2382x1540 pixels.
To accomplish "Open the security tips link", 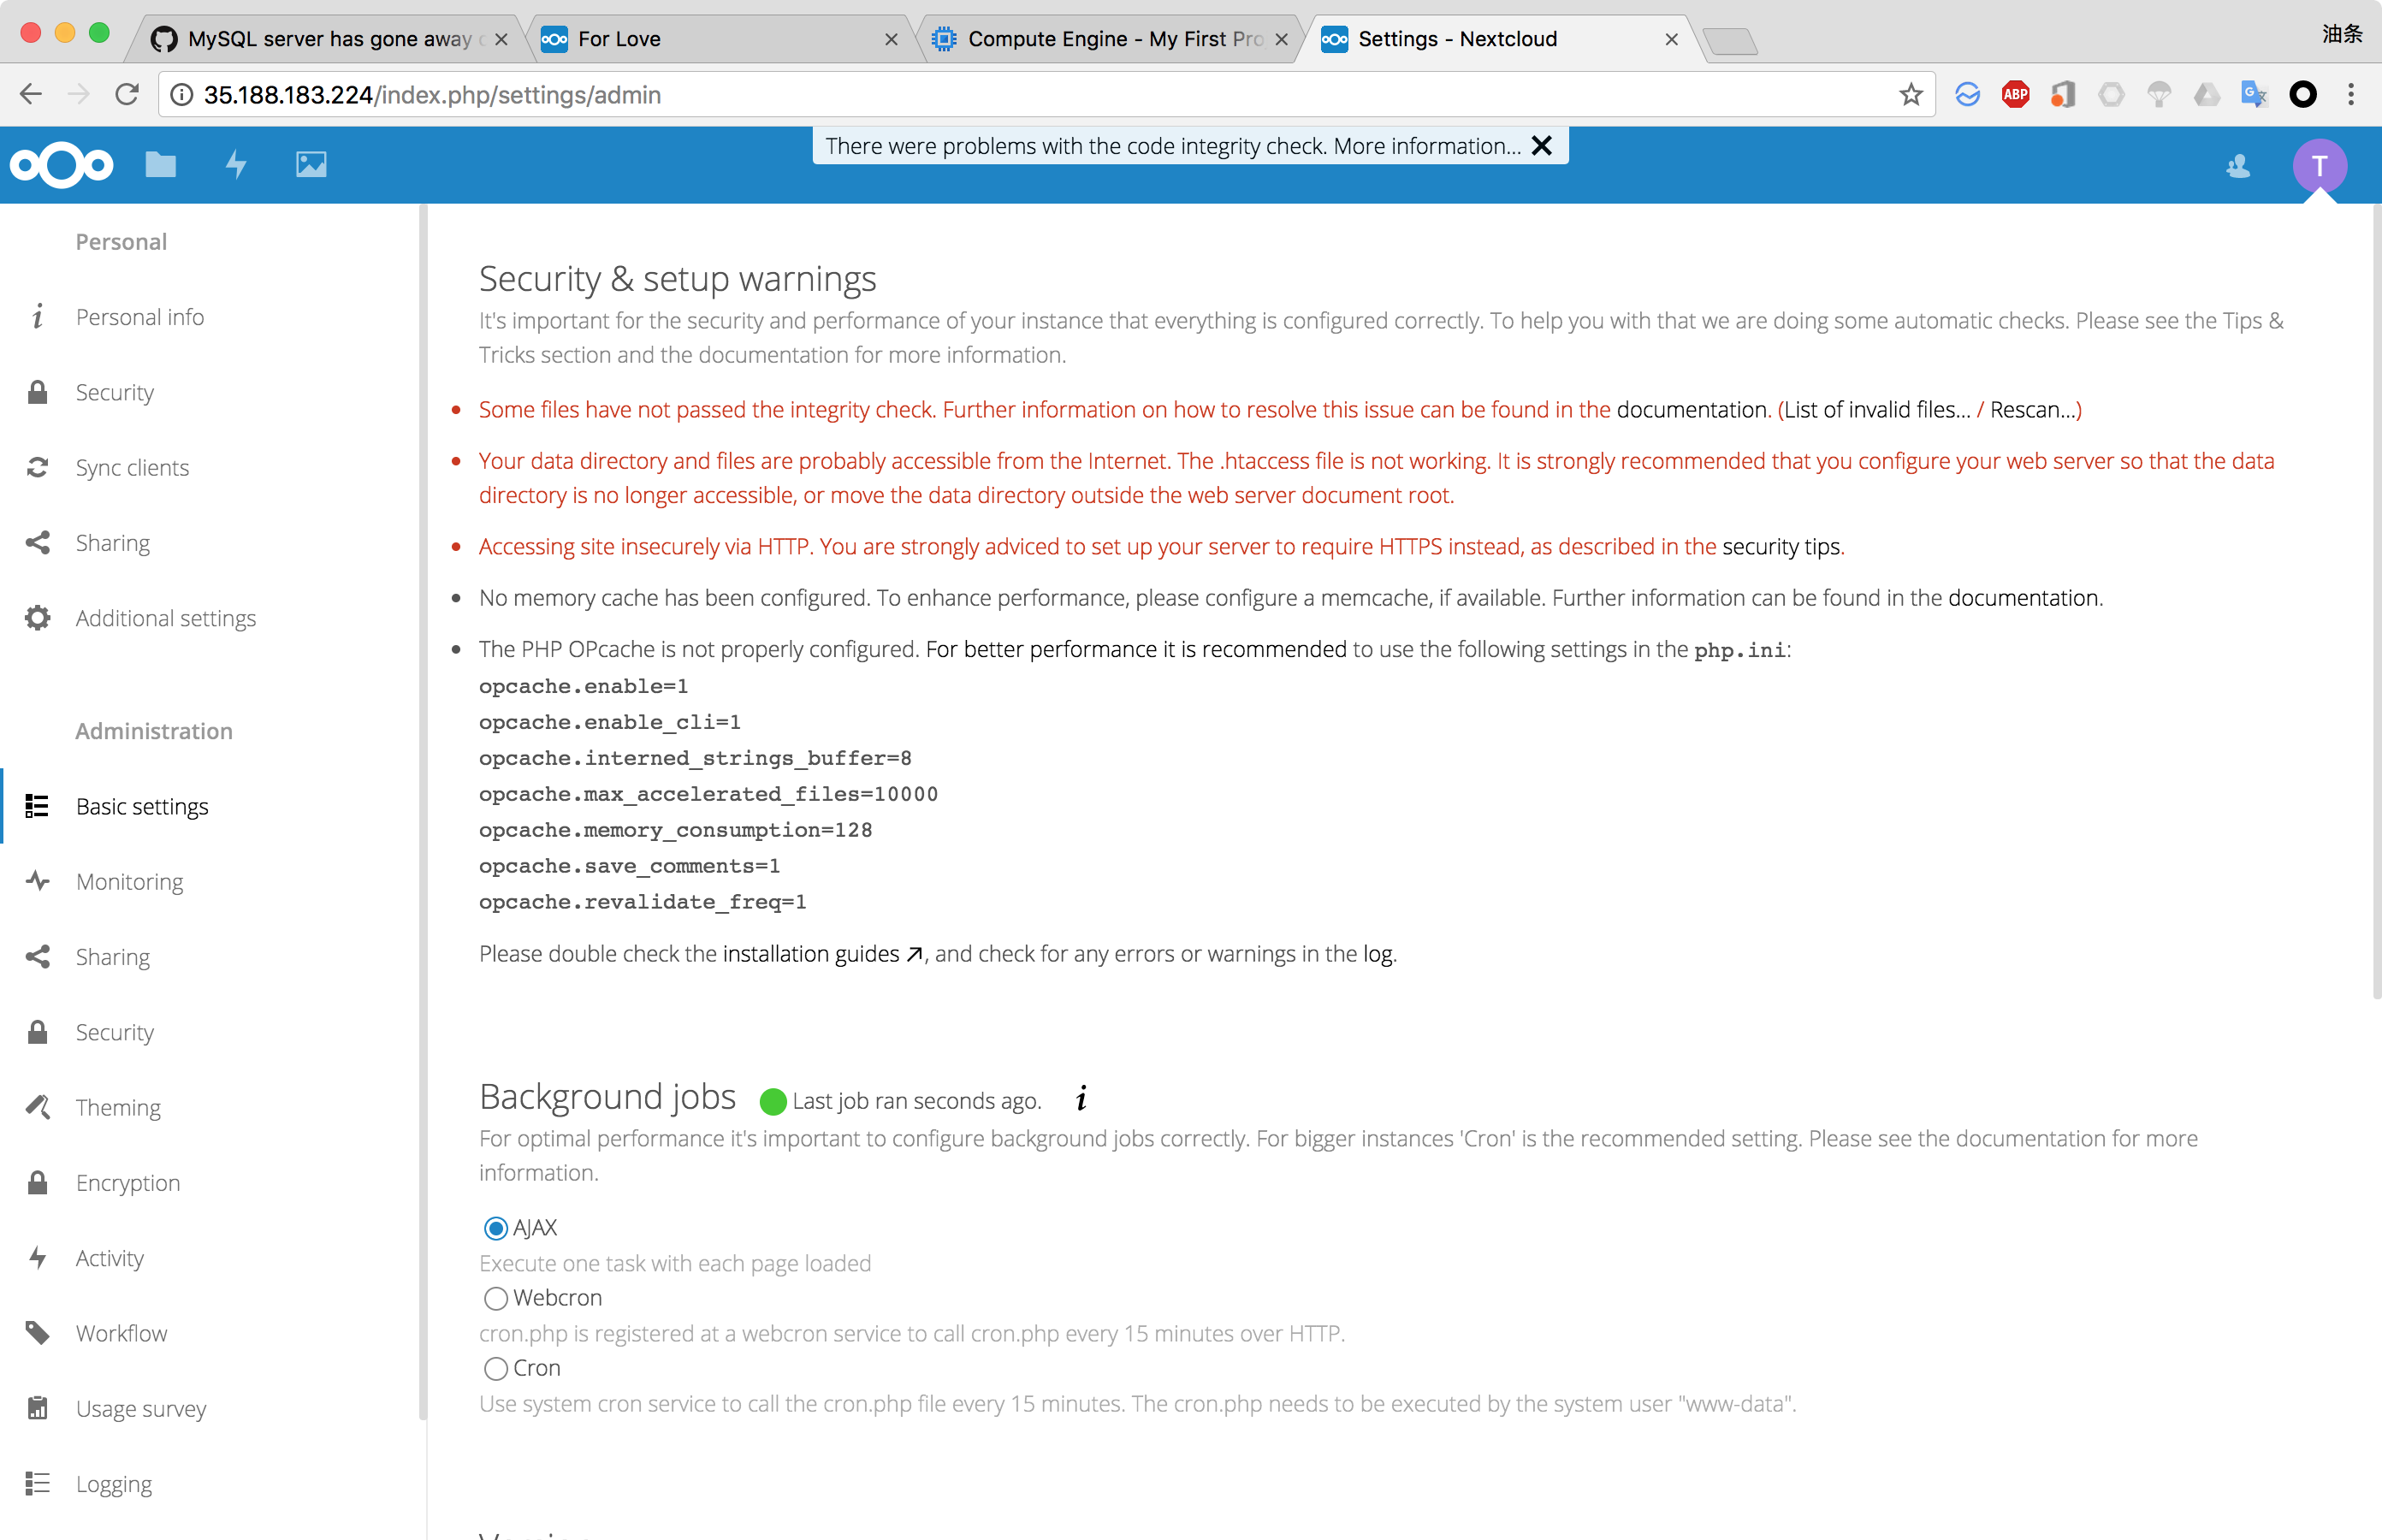I will click(1780, 547).
